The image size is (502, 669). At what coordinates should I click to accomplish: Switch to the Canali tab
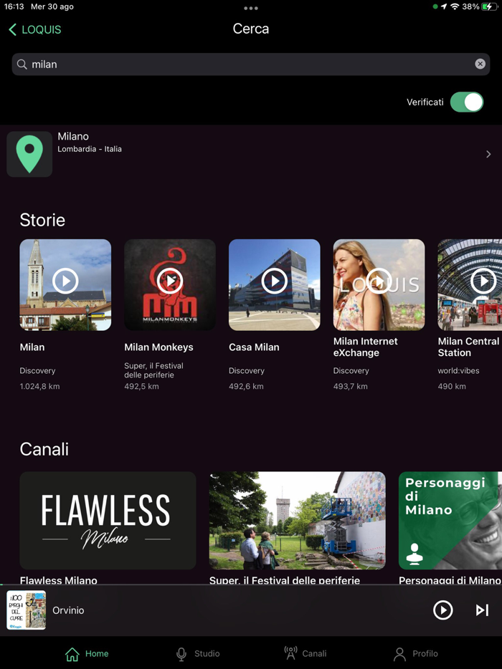306,654
